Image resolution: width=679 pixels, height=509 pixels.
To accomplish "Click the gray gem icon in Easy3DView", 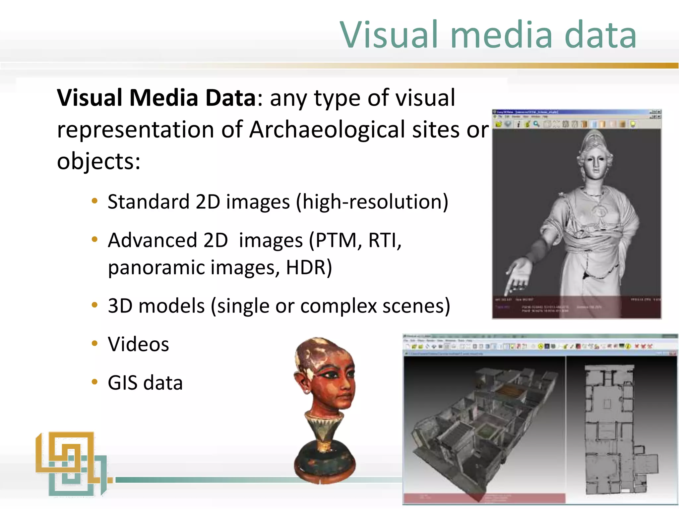I will [508, 124].
